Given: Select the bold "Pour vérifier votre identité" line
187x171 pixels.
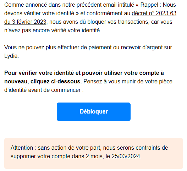Looking at the screenshot, I should (84, 73).
